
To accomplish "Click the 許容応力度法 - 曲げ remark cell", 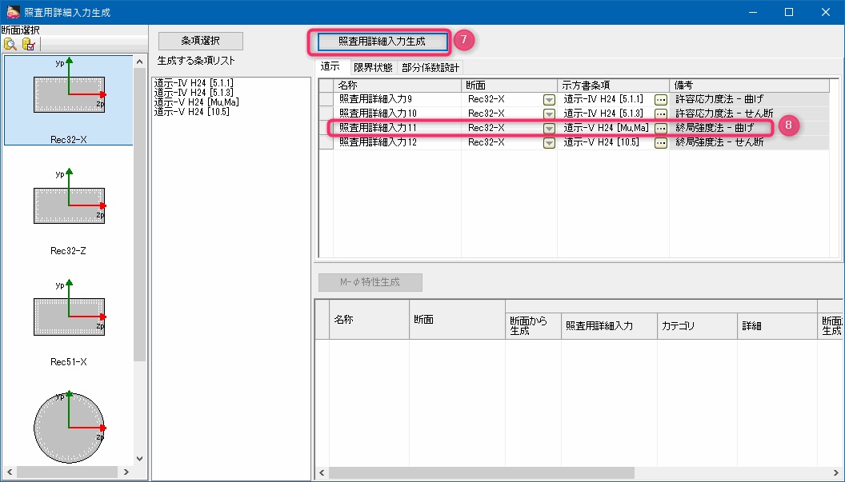I will click(x=749, y=99).
